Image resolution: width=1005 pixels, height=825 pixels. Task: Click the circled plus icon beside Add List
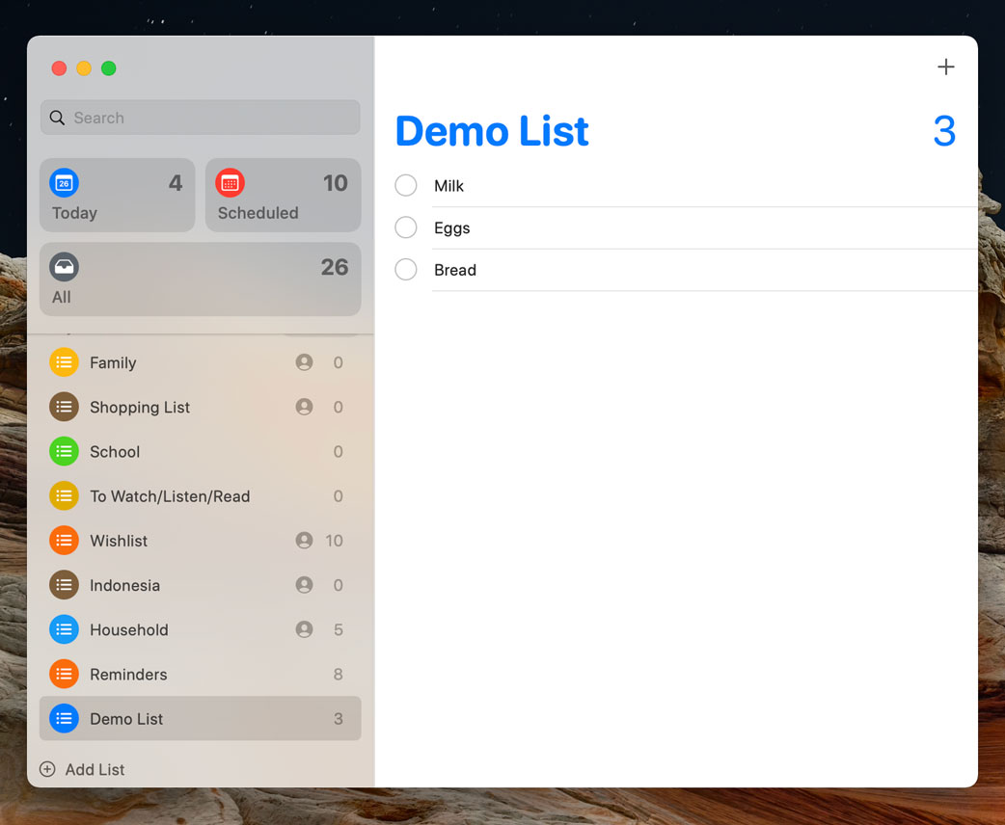[47, 769]
